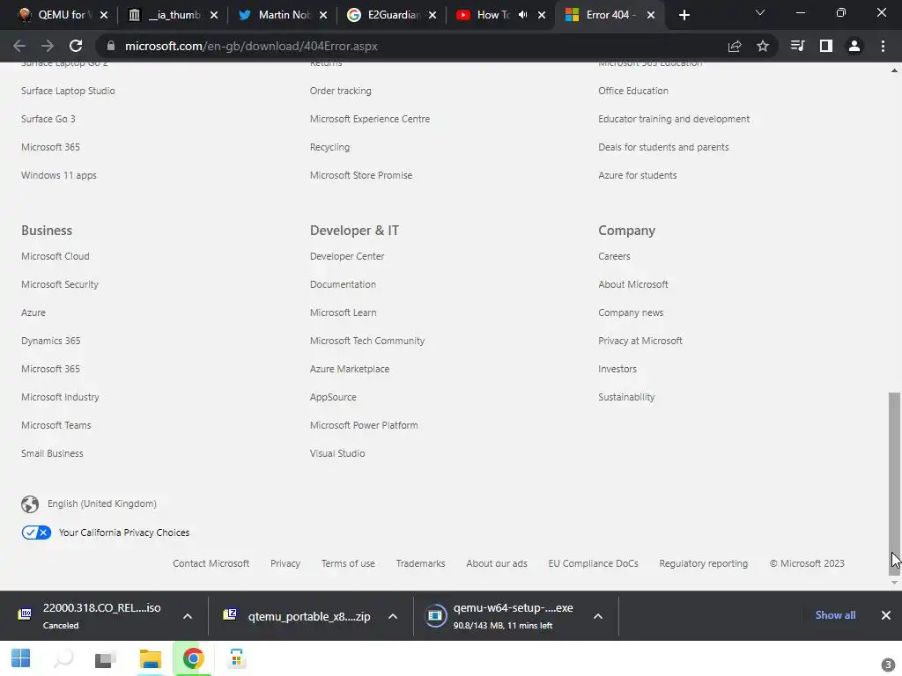The height and width of the screenshot is (676, 902).
Task: Expand options for qtemu_portable zip download
Action: pyautogui.click(x=393, y=616)
